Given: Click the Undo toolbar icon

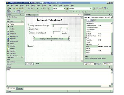Looking at the screenshot, I should (x=35, y=9).
